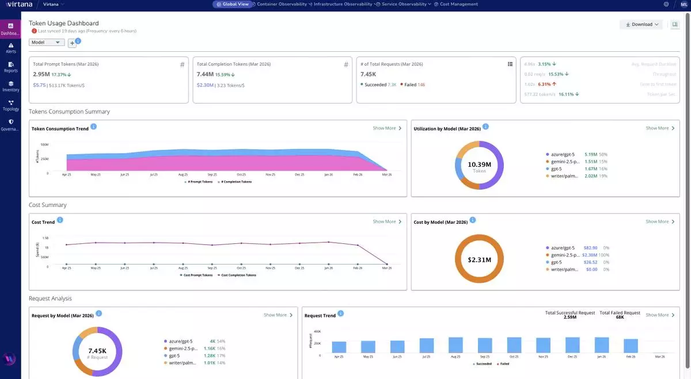Expand the Service Observability menu
Image resolution: width=691 pixels, height=379 pixels.
[405, 4]
